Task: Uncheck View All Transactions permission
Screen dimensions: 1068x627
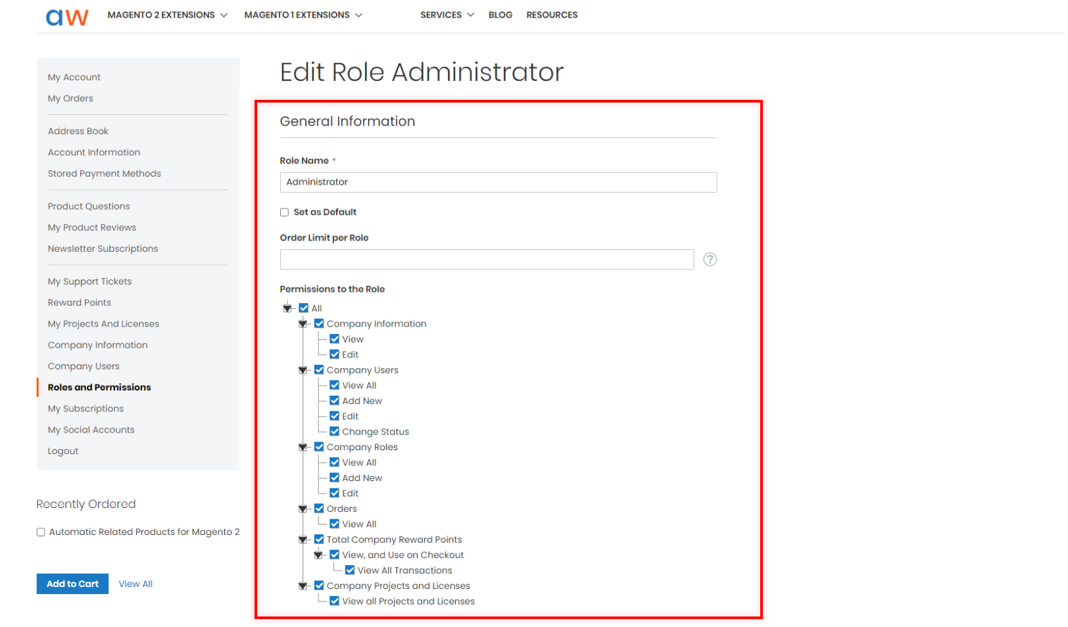Action: click(350, 570)
